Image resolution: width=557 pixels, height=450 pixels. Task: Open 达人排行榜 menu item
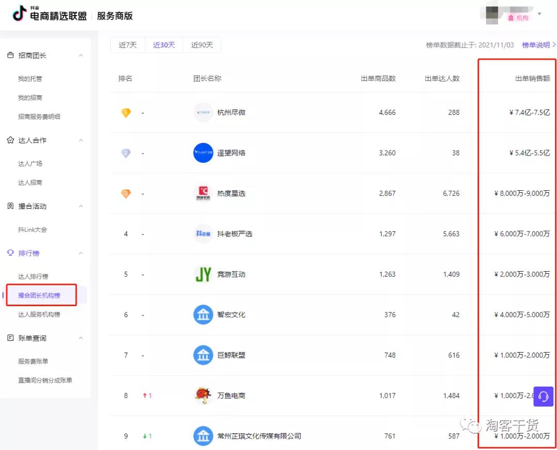33,276
